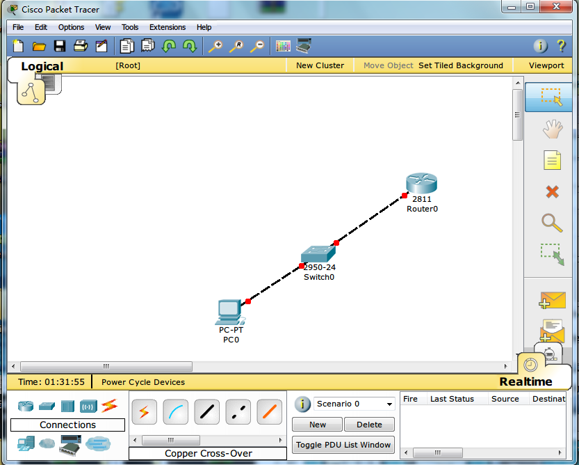Click the Delete scenario button
The height and width of the screenshot is (465, 579).
(x=369, y=425)
